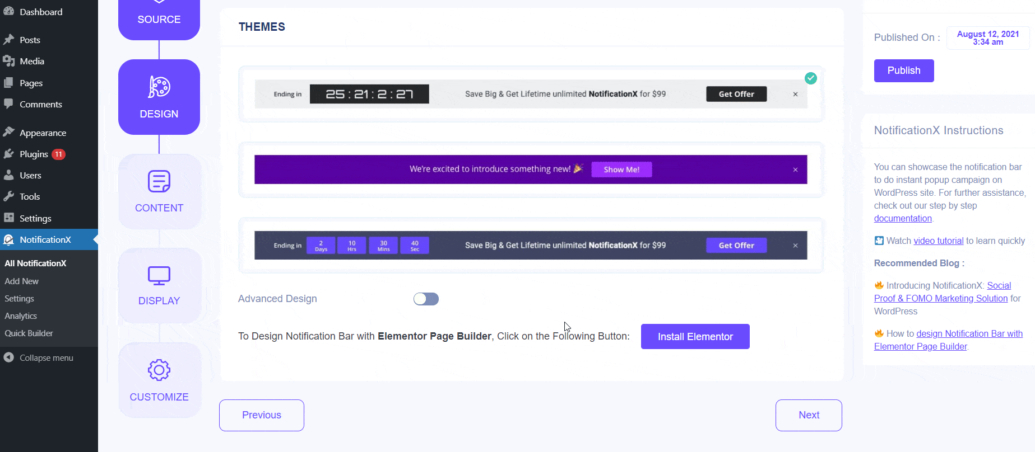This screenshot has width=1035, height=452.
Task: Open the CUSTOMIZE step gear icon
Action: [159, 370]
